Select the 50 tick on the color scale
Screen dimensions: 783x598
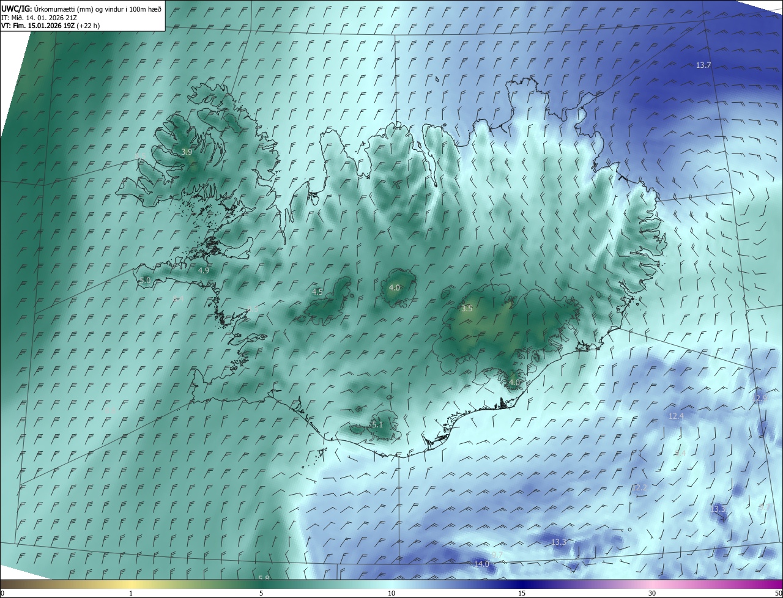pyautogui.click(x=778, y=594)
